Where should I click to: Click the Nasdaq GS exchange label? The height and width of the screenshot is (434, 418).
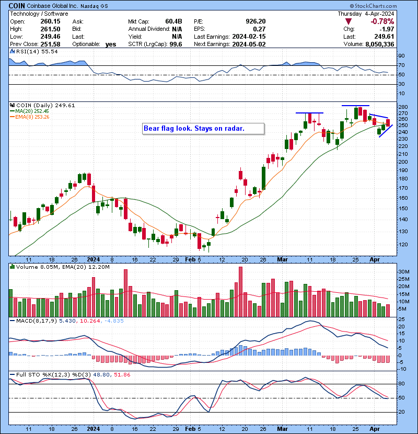(94, 6)
